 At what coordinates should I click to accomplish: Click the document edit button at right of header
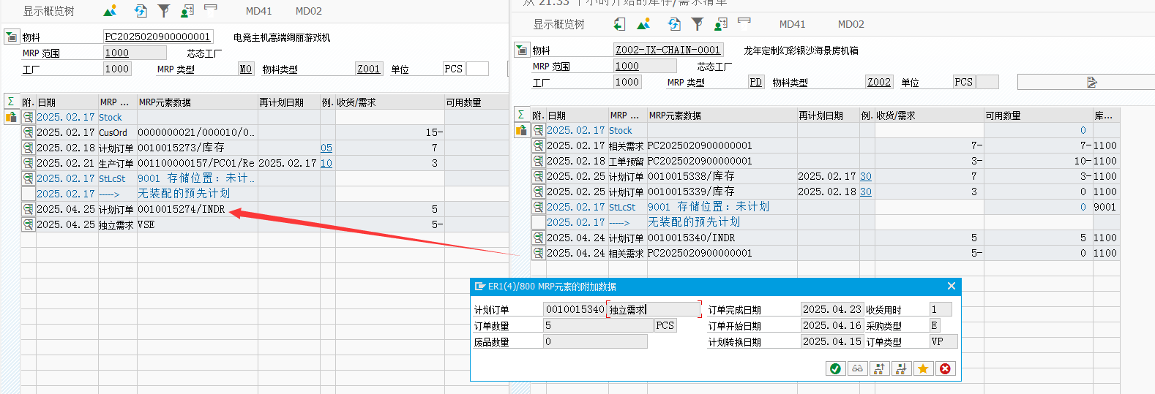coord(1091,82)
